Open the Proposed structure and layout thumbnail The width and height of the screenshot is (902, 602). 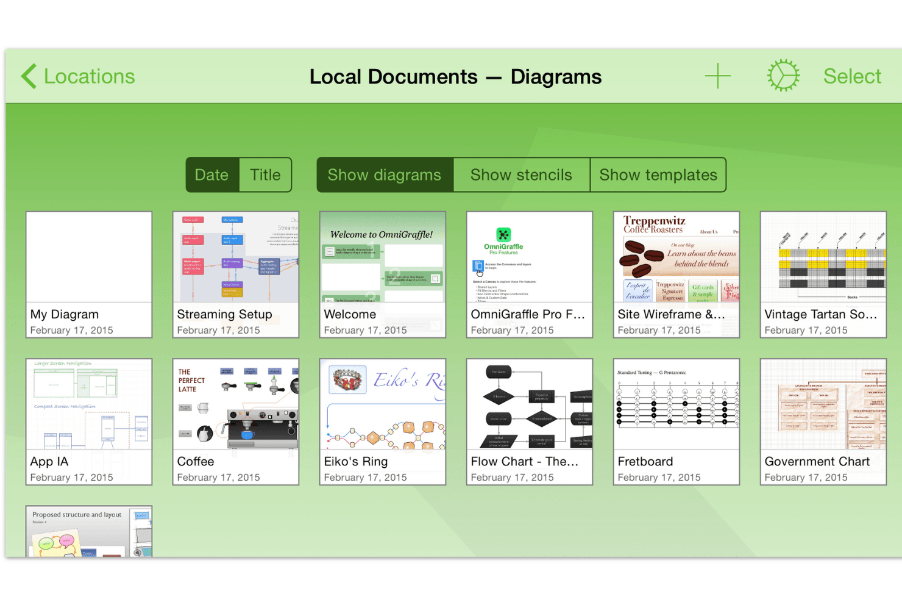(89, 531)
